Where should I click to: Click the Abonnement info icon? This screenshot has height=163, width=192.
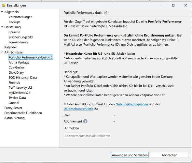(85, 121)
